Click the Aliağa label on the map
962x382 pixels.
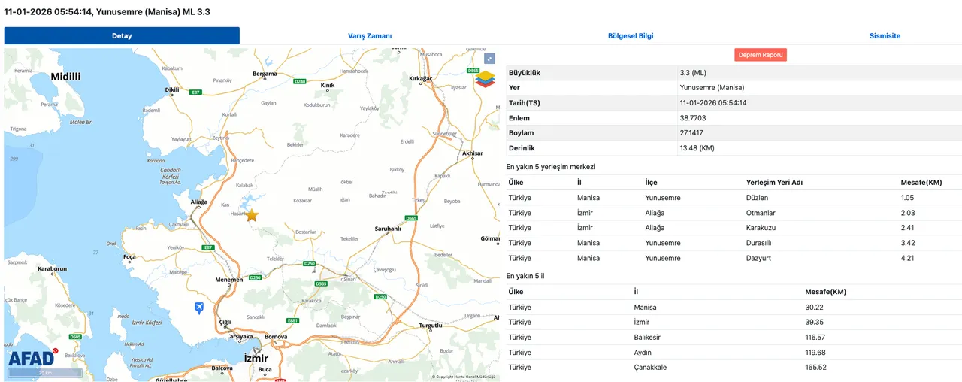[x=198, y=202]
